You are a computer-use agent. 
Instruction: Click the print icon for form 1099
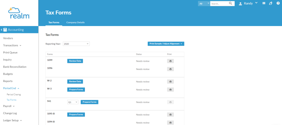pos(170,61)
